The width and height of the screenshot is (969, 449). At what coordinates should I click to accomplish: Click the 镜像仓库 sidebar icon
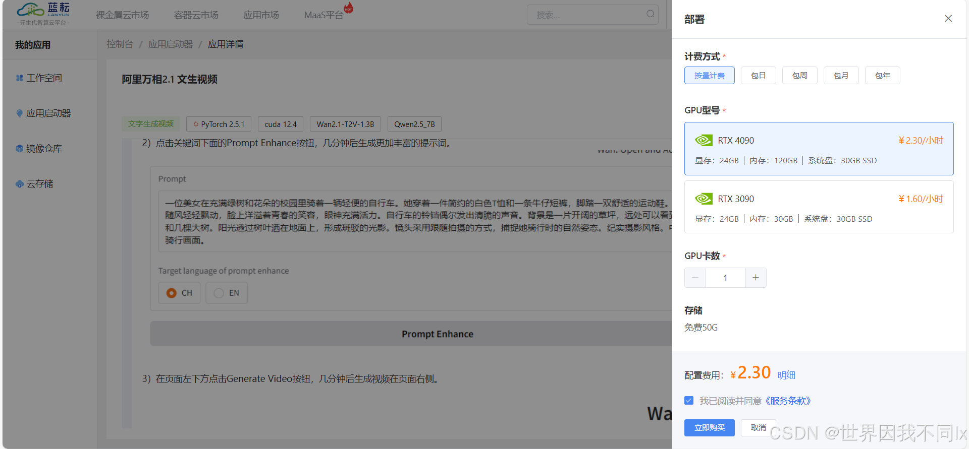click(x=19, y=149)
